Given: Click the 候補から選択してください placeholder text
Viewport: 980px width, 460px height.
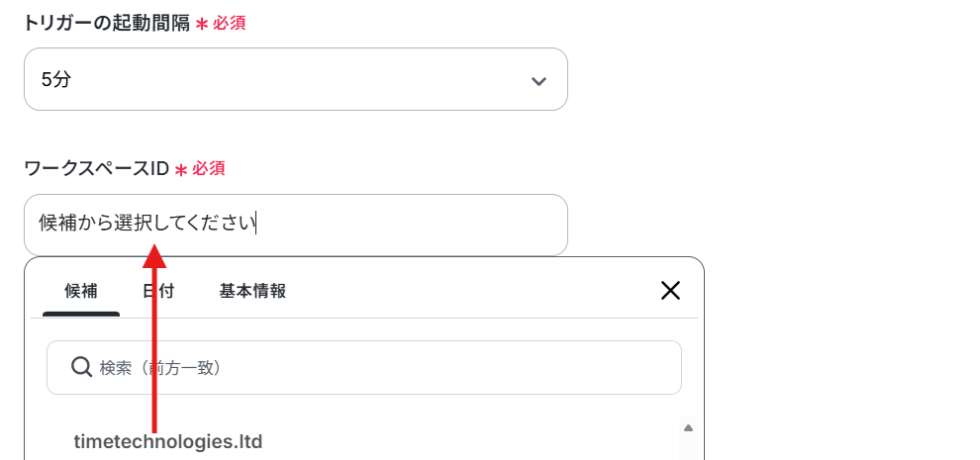Looking at the screenshot, I should tap(147, 224).
